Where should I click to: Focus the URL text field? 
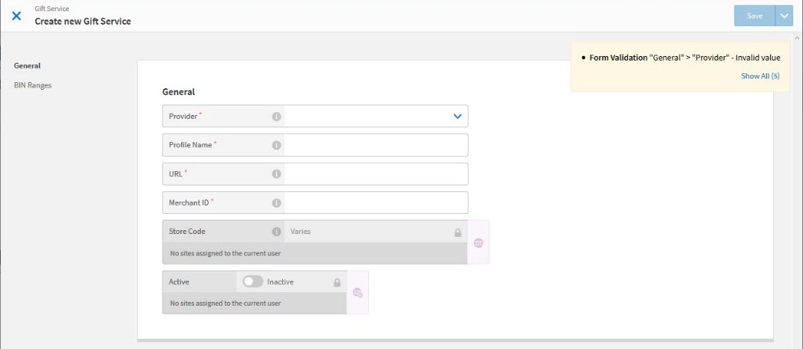point(376,174)
